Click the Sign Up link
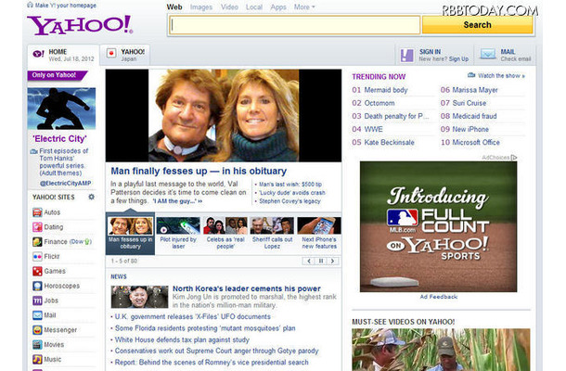 (x=458, y=58)
